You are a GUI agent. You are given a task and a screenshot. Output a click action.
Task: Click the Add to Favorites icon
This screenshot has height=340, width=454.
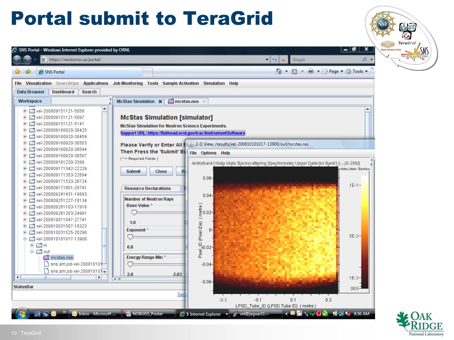[x=28, y=71]
